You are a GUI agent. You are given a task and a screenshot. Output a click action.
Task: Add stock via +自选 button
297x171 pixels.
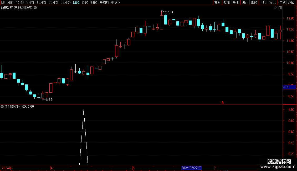[282, 2]
